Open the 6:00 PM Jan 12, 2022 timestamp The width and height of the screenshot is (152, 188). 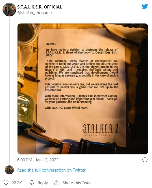click(38, 160)
